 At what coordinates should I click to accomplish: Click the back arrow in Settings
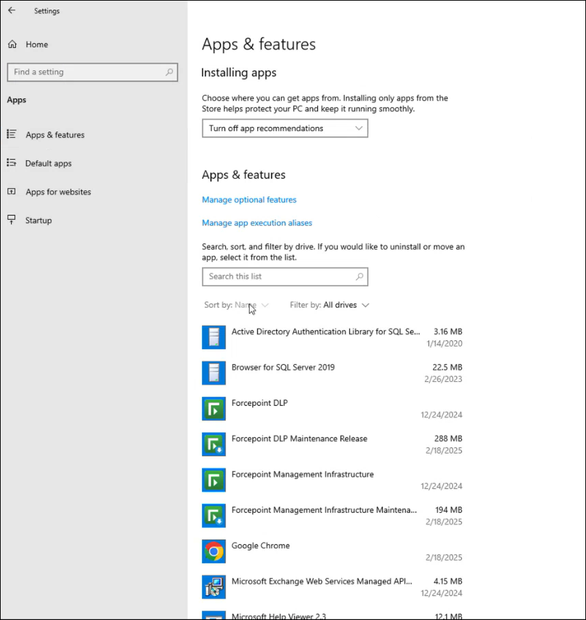tap(12, 11)
